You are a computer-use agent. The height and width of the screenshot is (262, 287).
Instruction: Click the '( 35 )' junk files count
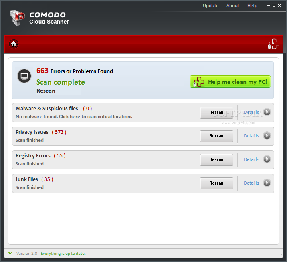47,179
